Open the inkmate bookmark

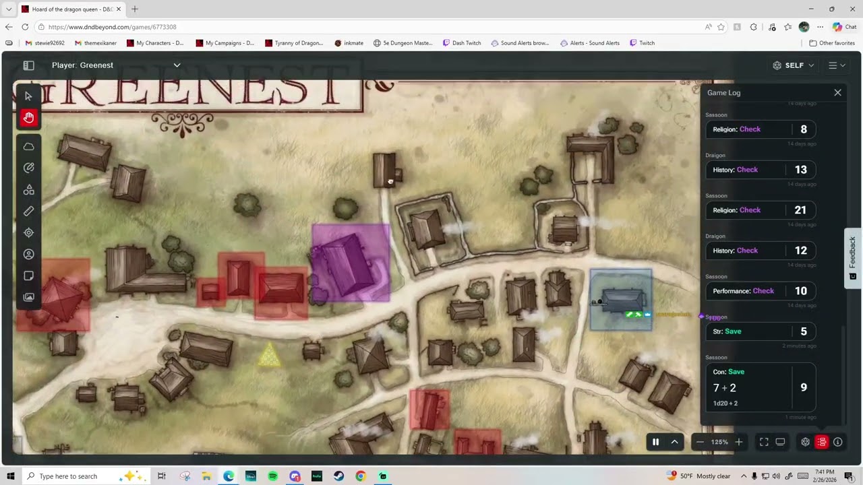(x=349, y=43)
